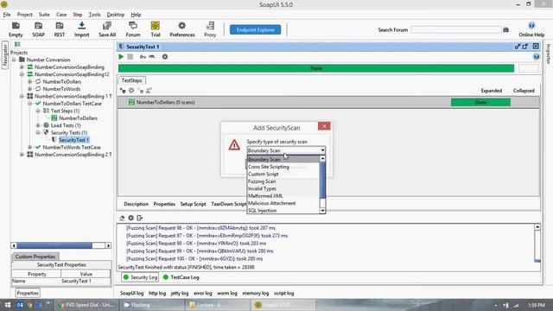
Task: Click Collapsed view option
Action: (x=524, y=91)
